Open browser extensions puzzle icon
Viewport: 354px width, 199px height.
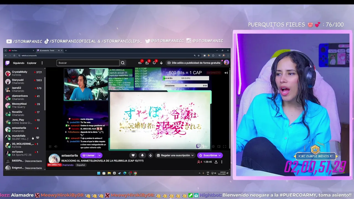pyautogui.click(x=213, y=56)
